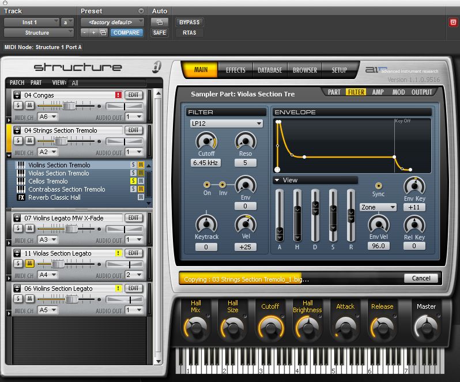Image resolution: width=460 pixels, height=382 pixels.
Task: Click the preset copy settings icon beside plus
Action: (x=103, y=32)
